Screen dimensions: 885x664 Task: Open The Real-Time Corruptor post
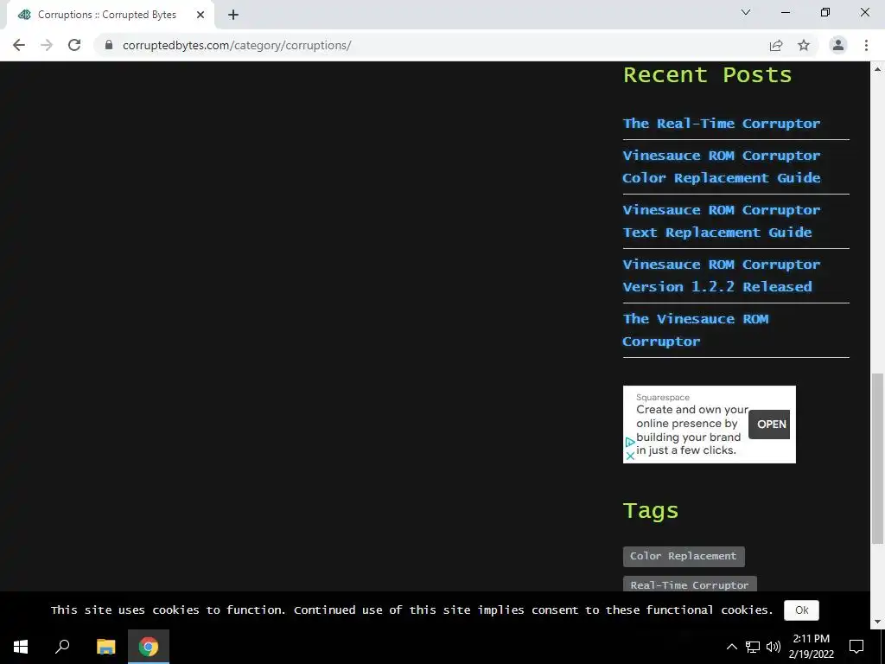722,124
